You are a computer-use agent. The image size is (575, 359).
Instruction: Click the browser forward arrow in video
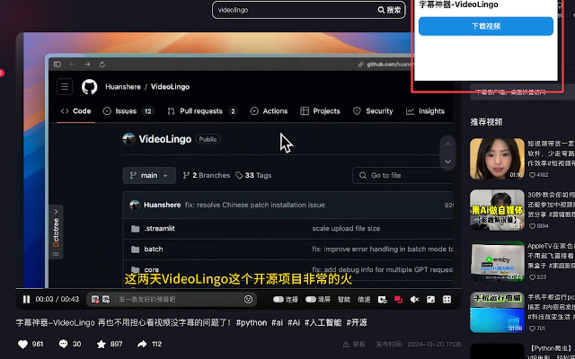coord(87,64)
